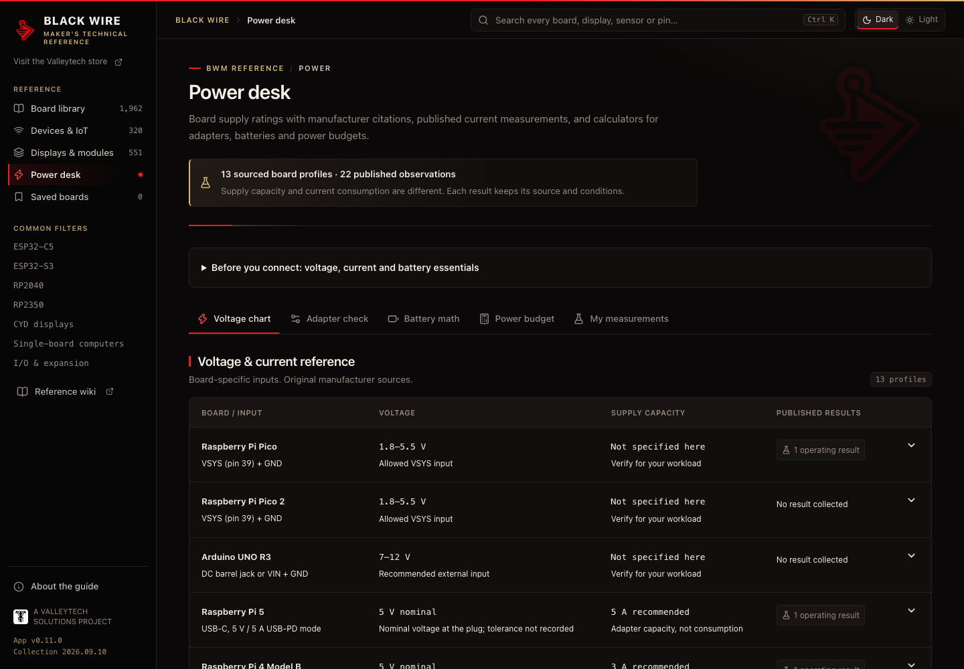
Task: Expand the Raspberry Pi 5 row chevron
Action: pos(911,611)
